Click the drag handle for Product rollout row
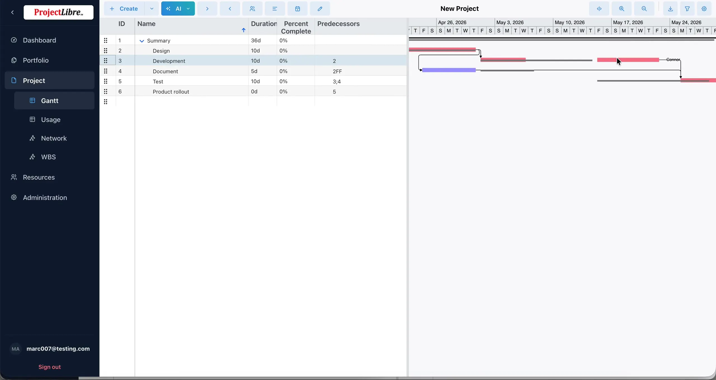 (106, 92)
